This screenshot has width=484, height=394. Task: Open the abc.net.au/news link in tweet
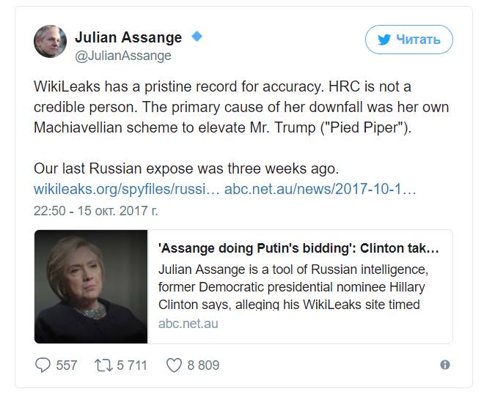pos(320,189)
